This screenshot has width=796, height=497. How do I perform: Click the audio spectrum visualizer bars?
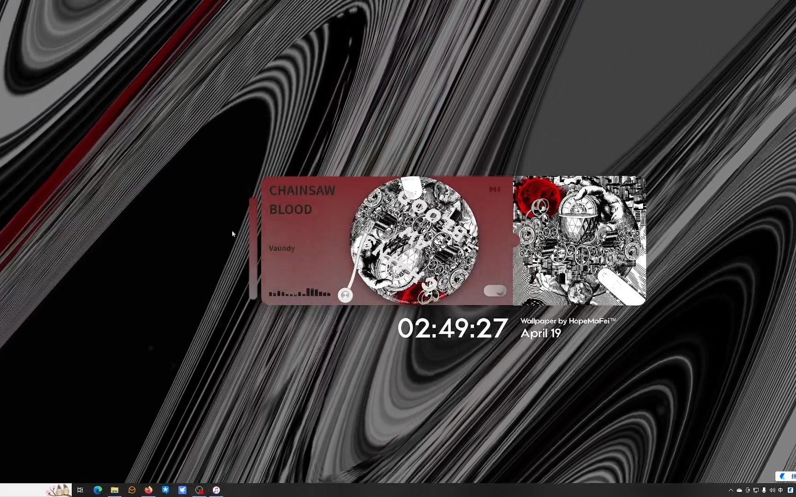tap(300, 292)
